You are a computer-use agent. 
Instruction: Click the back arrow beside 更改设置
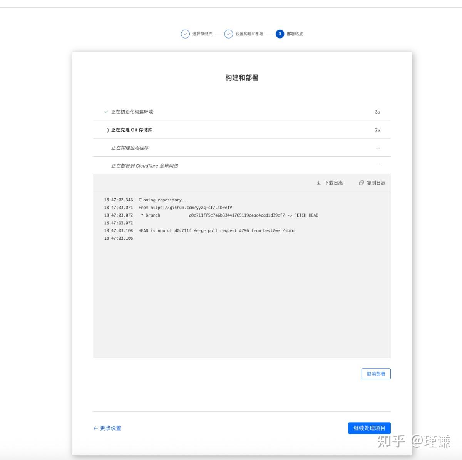pyautogui.click(x=95, y=428)
